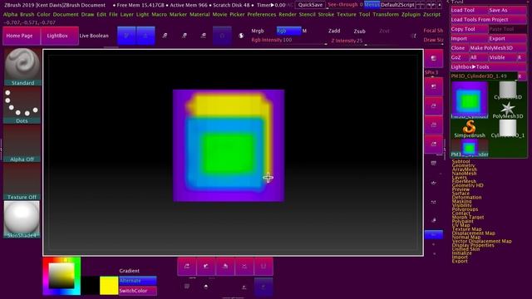Image resolution: width=532 pixels, height=299 pixels.
Task: Open the Brush menu
Action: (27, 15)
